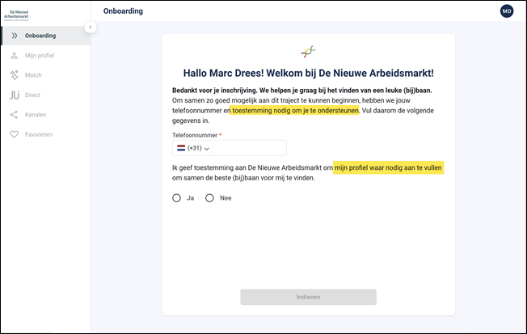The width and height of the screenshot is (527, 334).
Task: Click the De Nieuwe Arbeidsmarkt logo
Action: click(x=16, y=15)
